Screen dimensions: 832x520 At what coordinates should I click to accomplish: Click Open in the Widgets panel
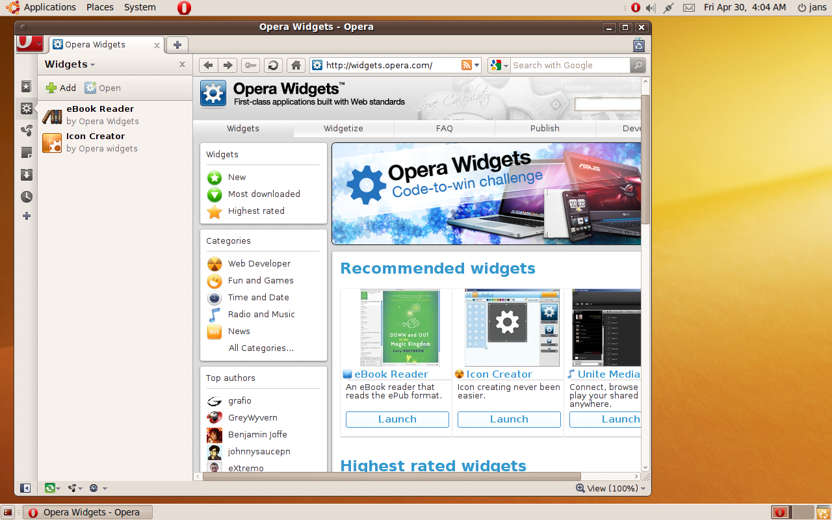point(103,88)
